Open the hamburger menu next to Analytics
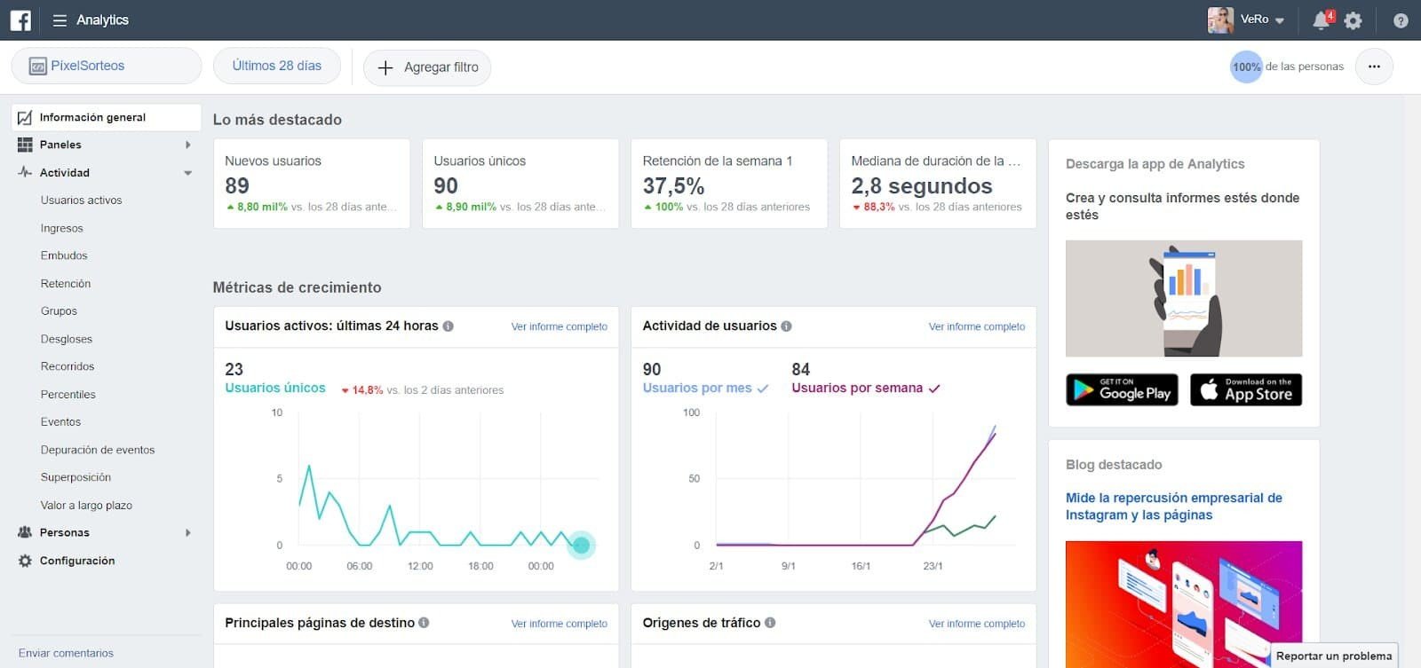Screen dimensions: 1421x668 tap(60, 20)
